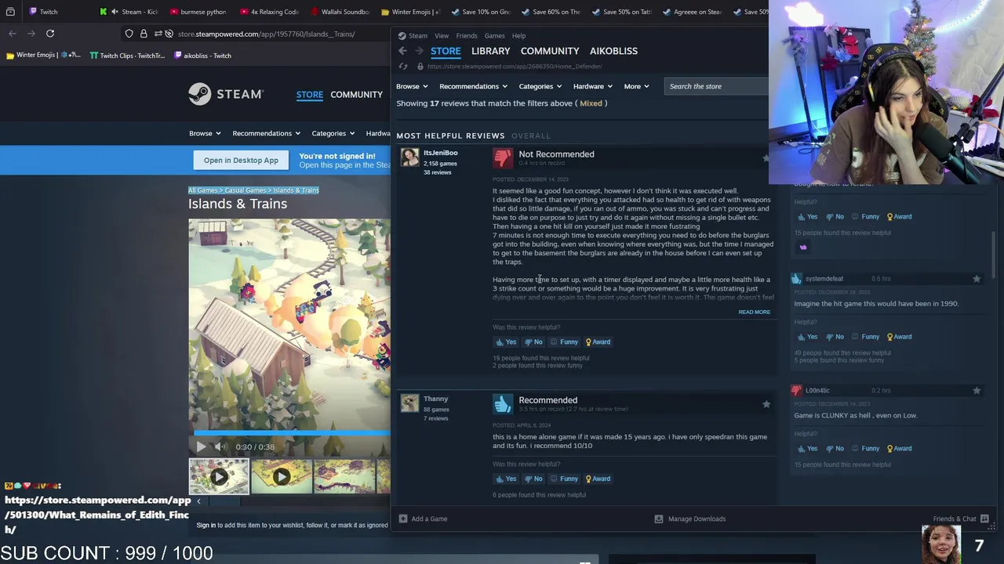
Task: Open Friends & Chat
Action: click(961, 519)
